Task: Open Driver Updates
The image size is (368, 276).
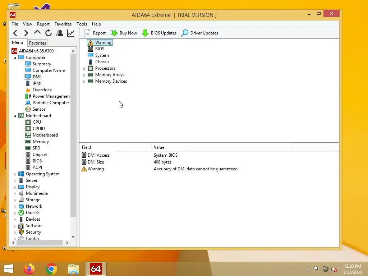Action: [200, 33]
